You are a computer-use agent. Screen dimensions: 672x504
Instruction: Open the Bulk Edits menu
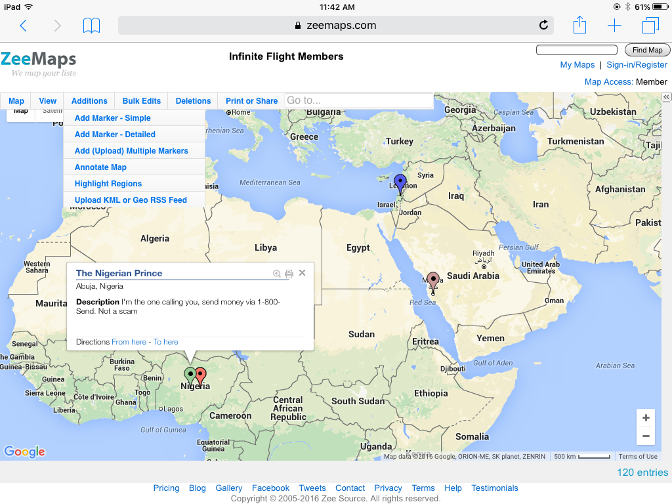[x=142, y=100]
